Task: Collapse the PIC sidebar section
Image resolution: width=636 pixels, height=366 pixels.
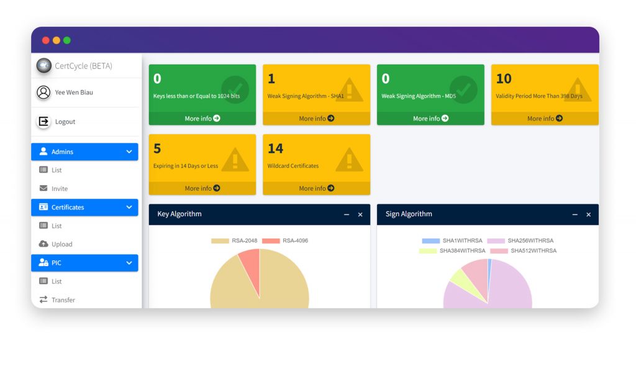Action: click(129, 262)
